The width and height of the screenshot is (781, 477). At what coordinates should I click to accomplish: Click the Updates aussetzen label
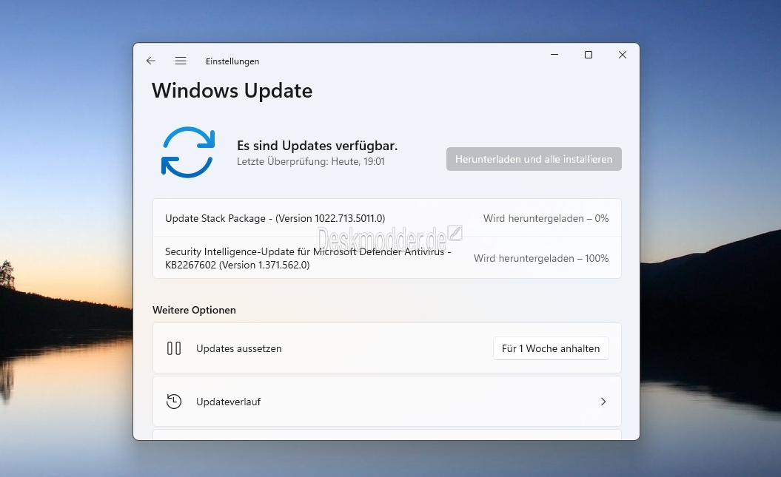click(238, 348)
